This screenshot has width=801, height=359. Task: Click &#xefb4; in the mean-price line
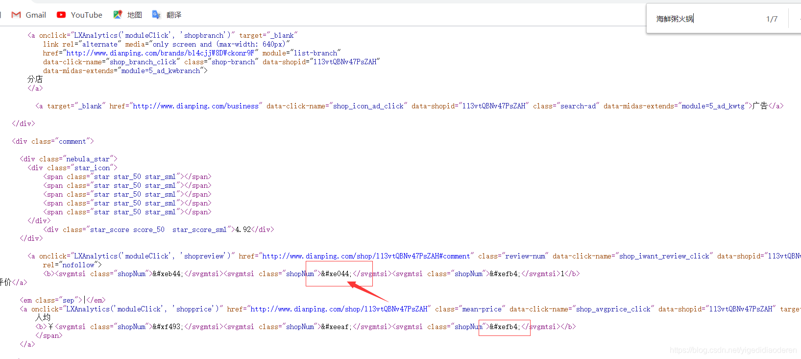504,327
